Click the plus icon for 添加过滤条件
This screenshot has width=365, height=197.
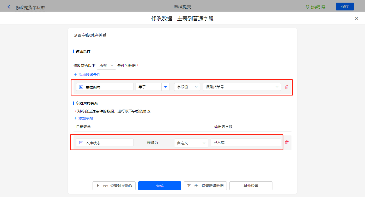(76, 75)
